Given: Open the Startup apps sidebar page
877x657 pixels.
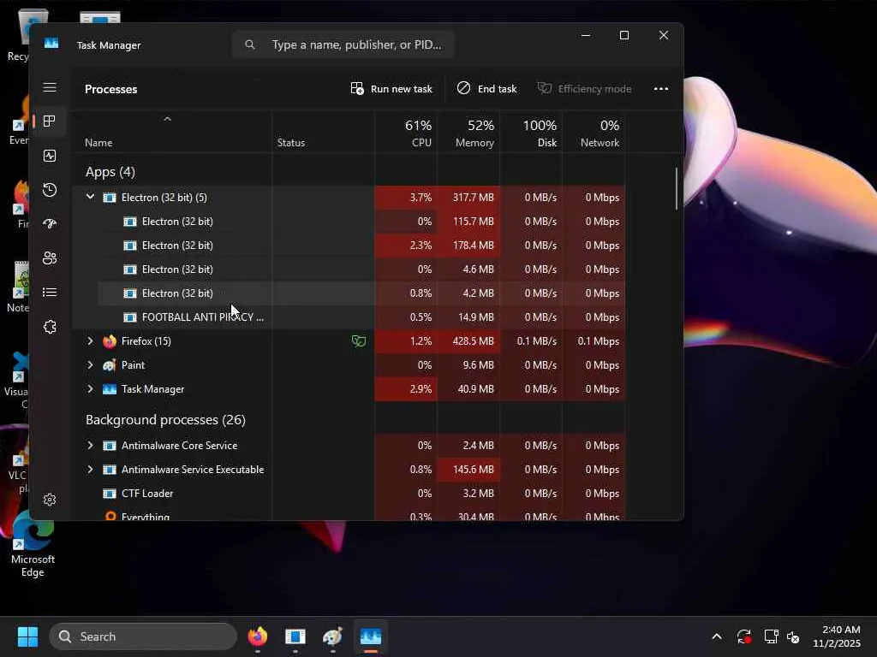Looking at the screenshot, I should pyautogui.click(x=50, y=224).
